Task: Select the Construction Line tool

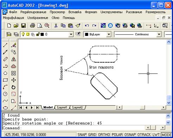Action: pyautogui.click(x=5, y=52)
